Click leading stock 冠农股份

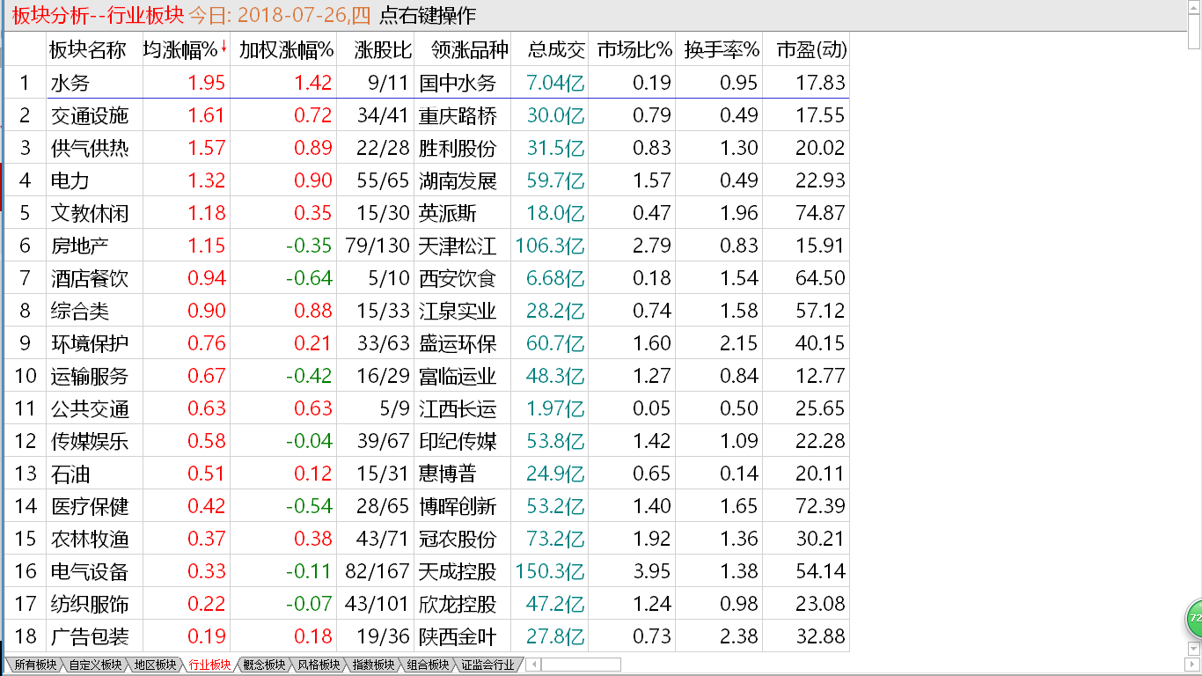click(x=458, y=539)
